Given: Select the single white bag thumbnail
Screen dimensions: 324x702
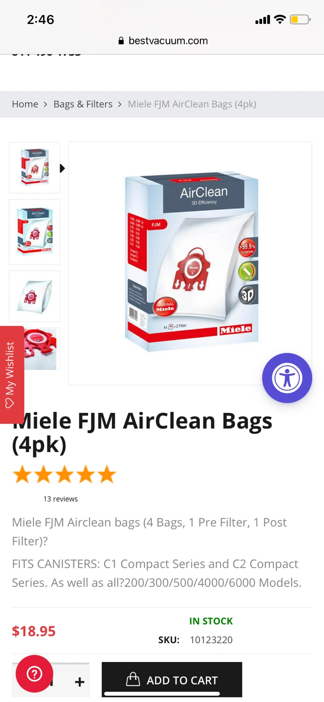Looking at the screenshot, I should click(x=35, y=296).
